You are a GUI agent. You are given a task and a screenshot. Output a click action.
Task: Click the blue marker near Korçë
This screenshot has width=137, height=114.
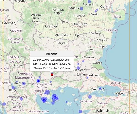click(13, 88)
